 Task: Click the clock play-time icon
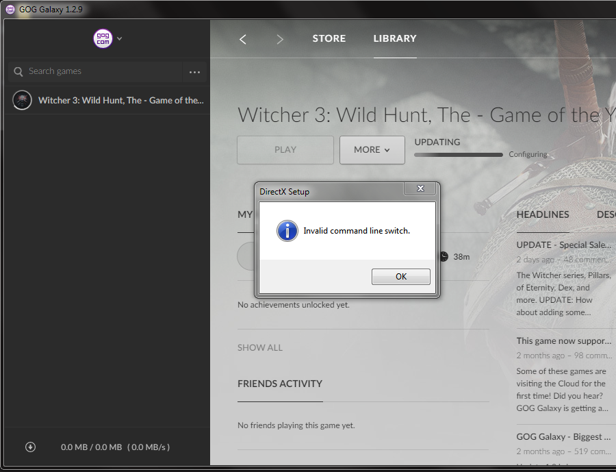click(444, 256)
